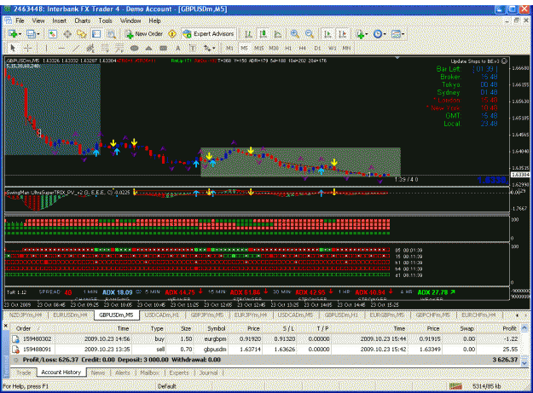Switch to the USDCADm,H1 chart tab
Screen dimensions: 533x393
coord(162,315)
